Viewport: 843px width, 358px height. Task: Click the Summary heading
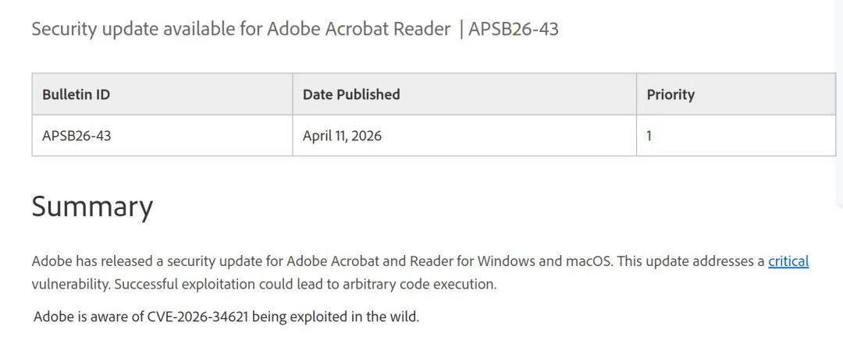coord(92,207)
